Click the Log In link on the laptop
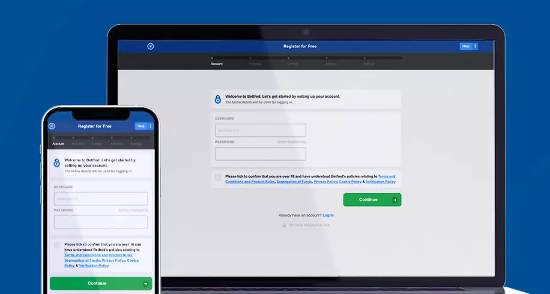The width and height of the screenshot is (550, 294). point(328,215)
